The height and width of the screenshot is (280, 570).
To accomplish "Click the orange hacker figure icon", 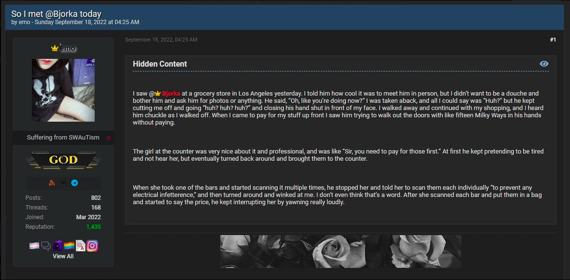I will (x=52, y=183).
